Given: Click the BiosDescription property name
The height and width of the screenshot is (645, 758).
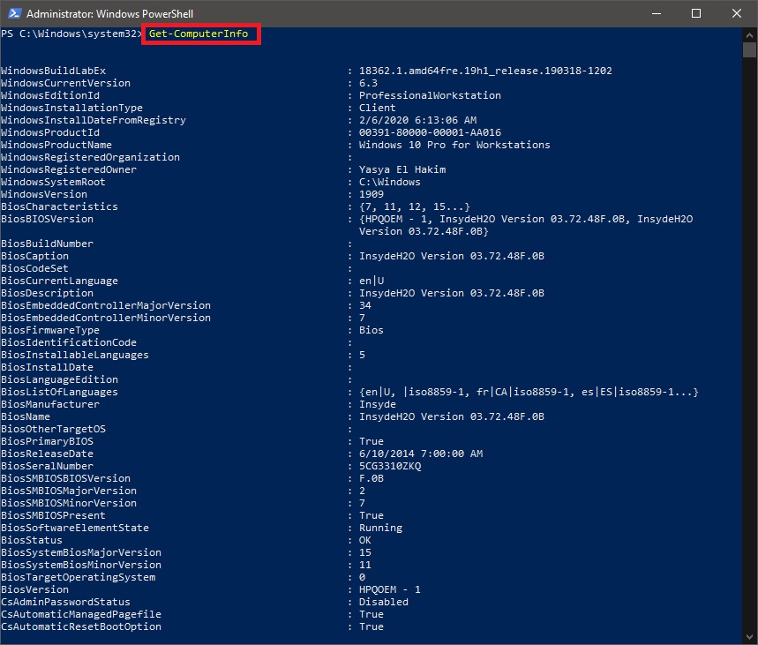Looking at the screenshot, I should [47, 294].
